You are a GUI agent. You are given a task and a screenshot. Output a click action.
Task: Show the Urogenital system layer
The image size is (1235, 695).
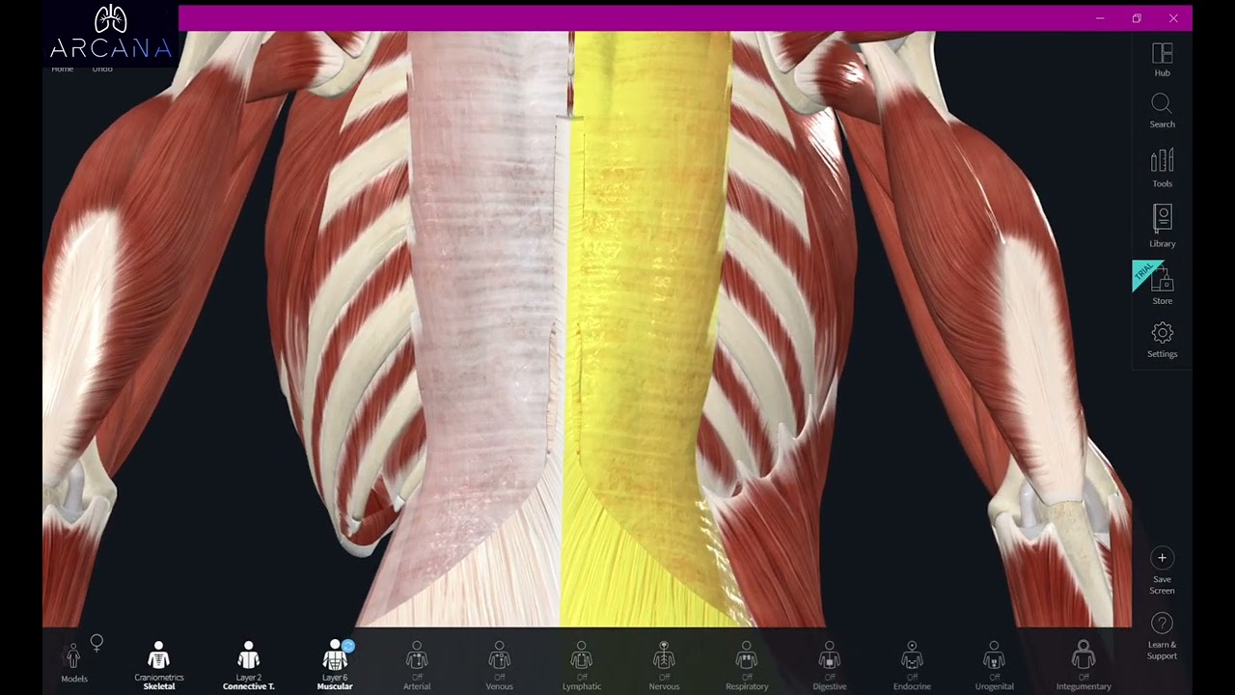coord(994,666)
